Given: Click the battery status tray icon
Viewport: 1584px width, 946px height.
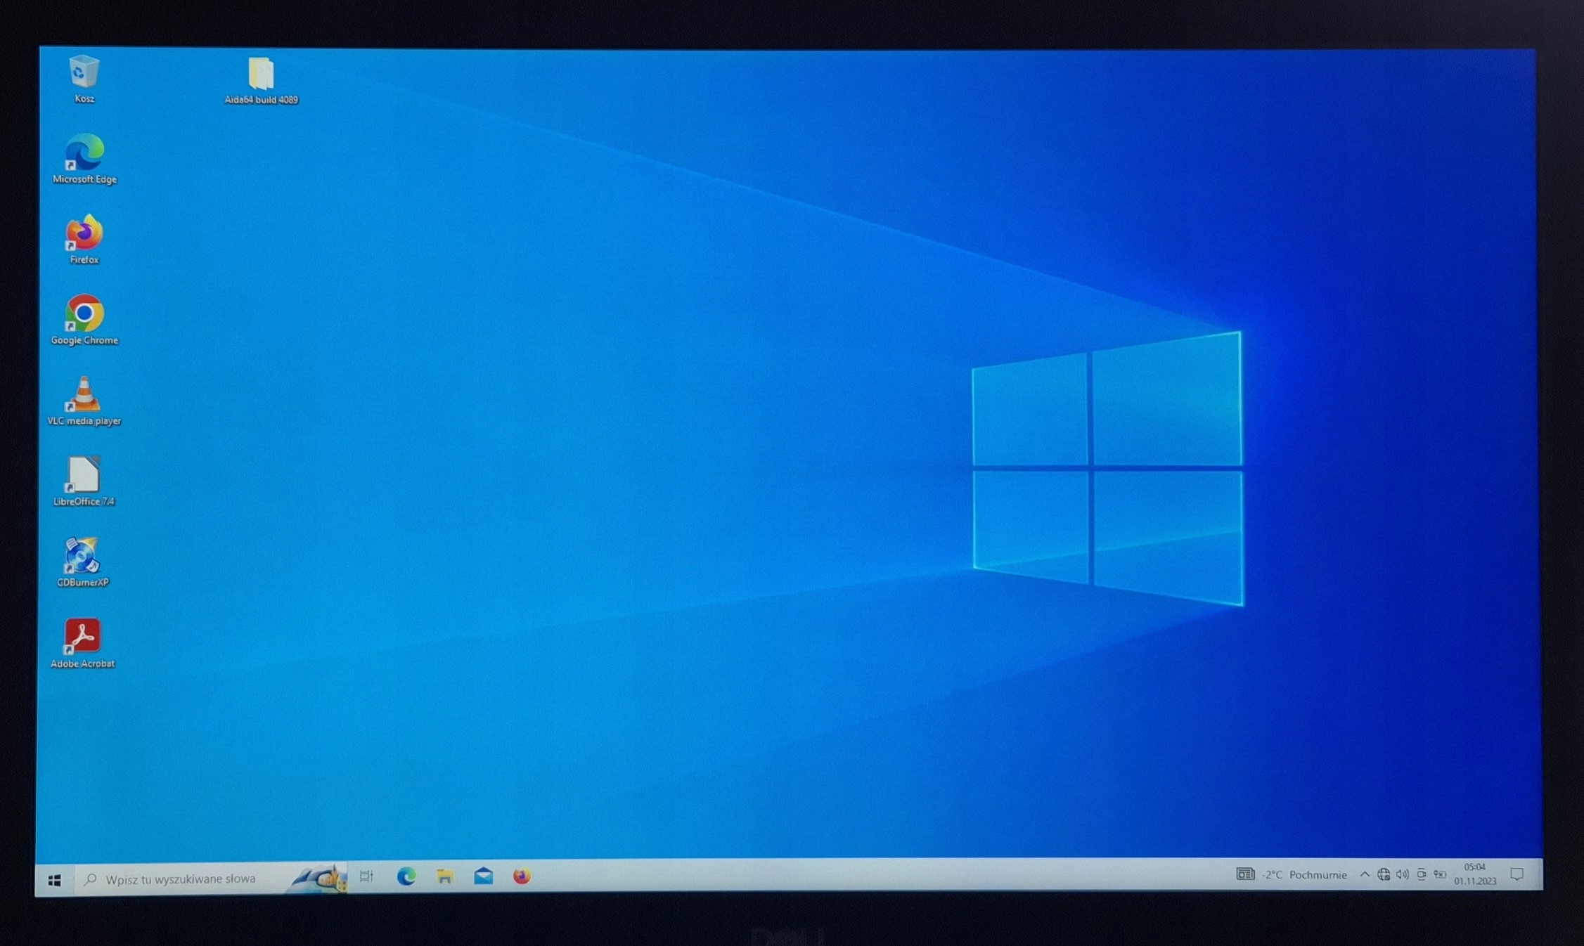Looking at the screenshot, I should [1440, 874].
